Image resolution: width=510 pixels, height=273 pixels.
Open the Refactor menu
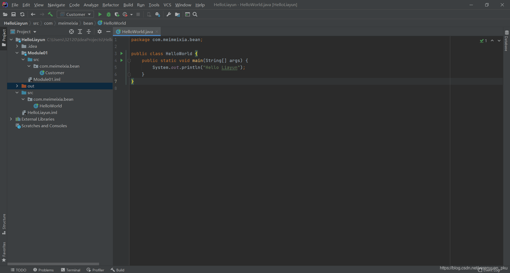point(110,5)
